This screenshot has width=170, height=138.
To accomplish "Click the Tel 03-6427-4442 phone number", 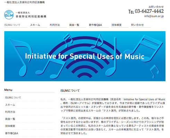I will click(x=146, y=11).
